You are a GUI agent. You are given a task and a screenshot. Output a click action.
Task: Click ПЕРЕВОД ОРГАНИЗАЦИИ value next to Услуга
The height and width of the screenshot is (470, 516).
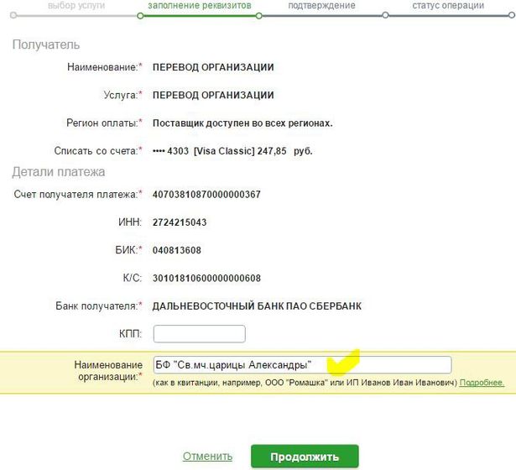(213, 95)
